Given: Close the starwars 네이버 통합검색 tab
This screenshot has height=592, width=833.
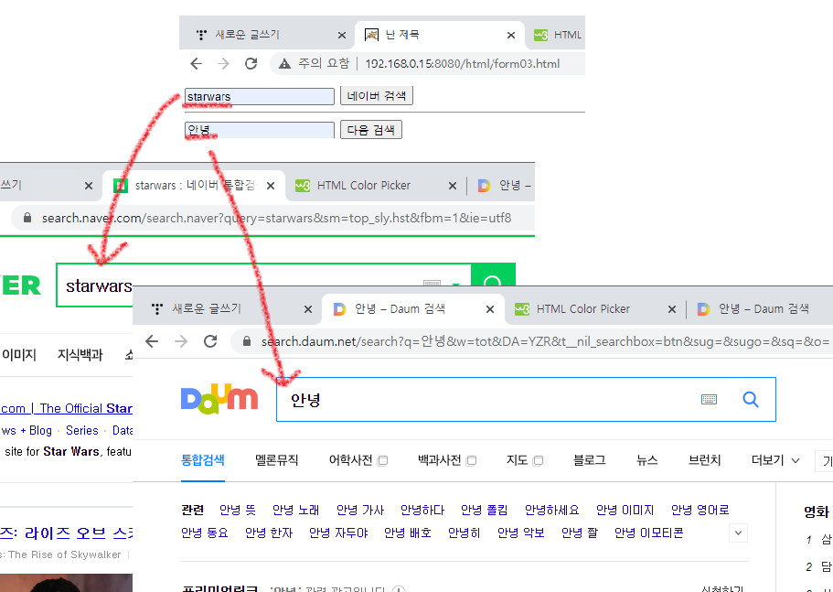Looking at the screenshot, I should click(271, 186).
